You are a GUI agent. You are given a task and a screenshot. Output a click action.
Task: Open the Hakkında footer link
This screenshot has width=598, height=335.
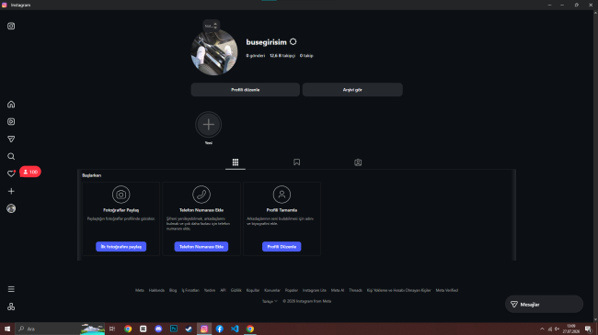156,290
